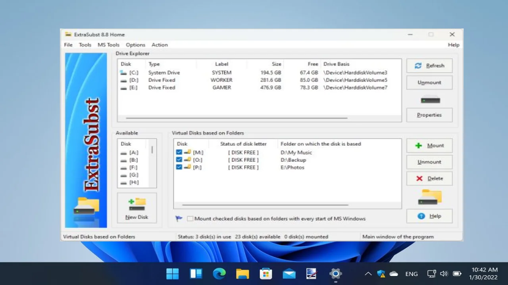Show hidden tray icons chevron
The height and width of the screenshot is (285, 508).
coord(368,274)
